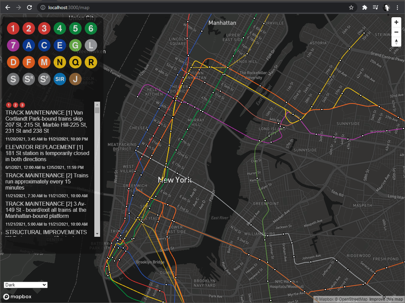
Task: Click the alerts scrollbar down arrow
Action: pos(97,233)
